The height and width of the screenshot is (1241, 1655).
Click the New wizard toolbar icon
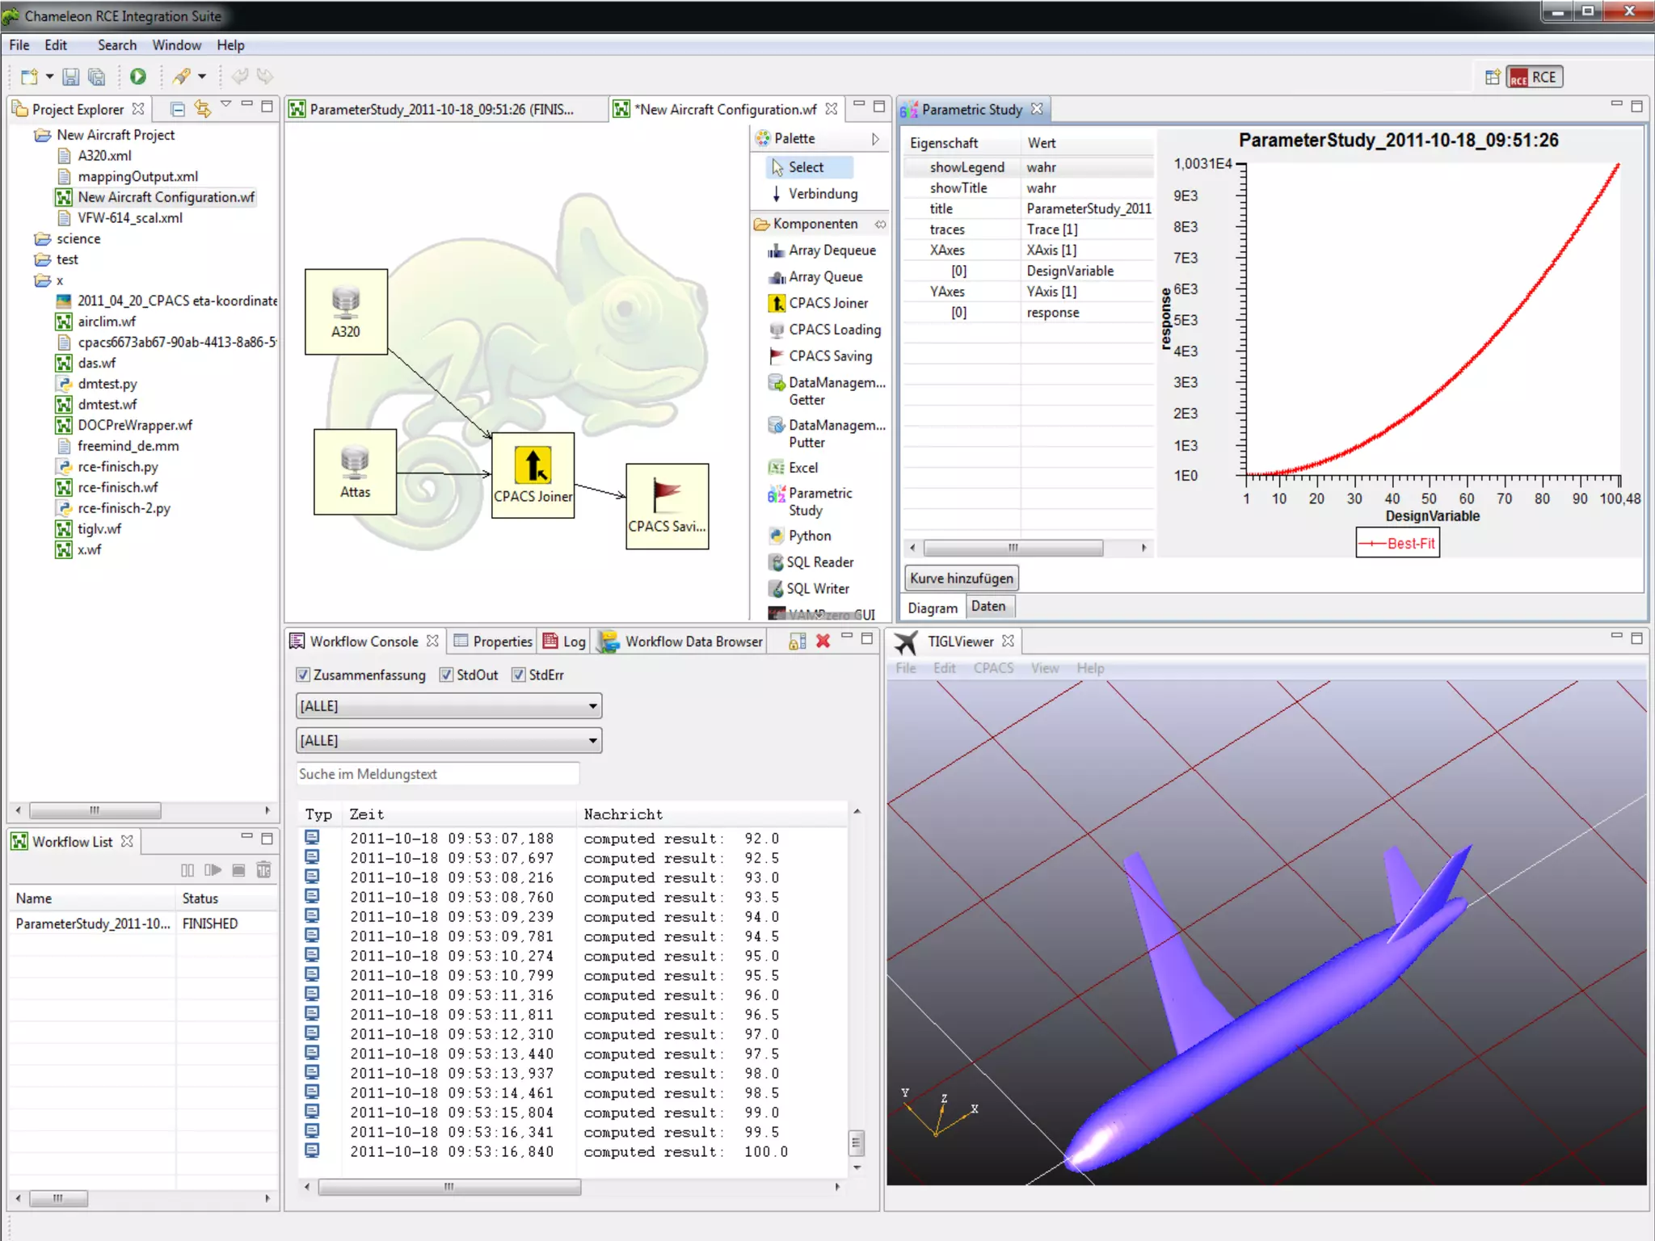pos(30,77)
